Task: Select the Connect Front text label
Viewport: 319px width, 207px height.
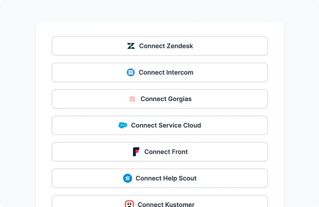Action: (x=166, y=152)
